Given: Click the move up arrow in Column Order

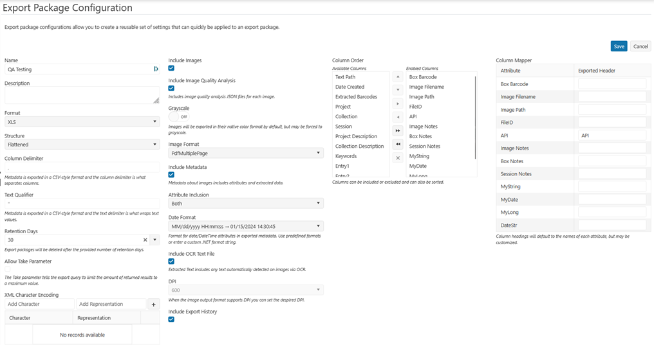Looking at the screenshot, I should click(398, 77).
